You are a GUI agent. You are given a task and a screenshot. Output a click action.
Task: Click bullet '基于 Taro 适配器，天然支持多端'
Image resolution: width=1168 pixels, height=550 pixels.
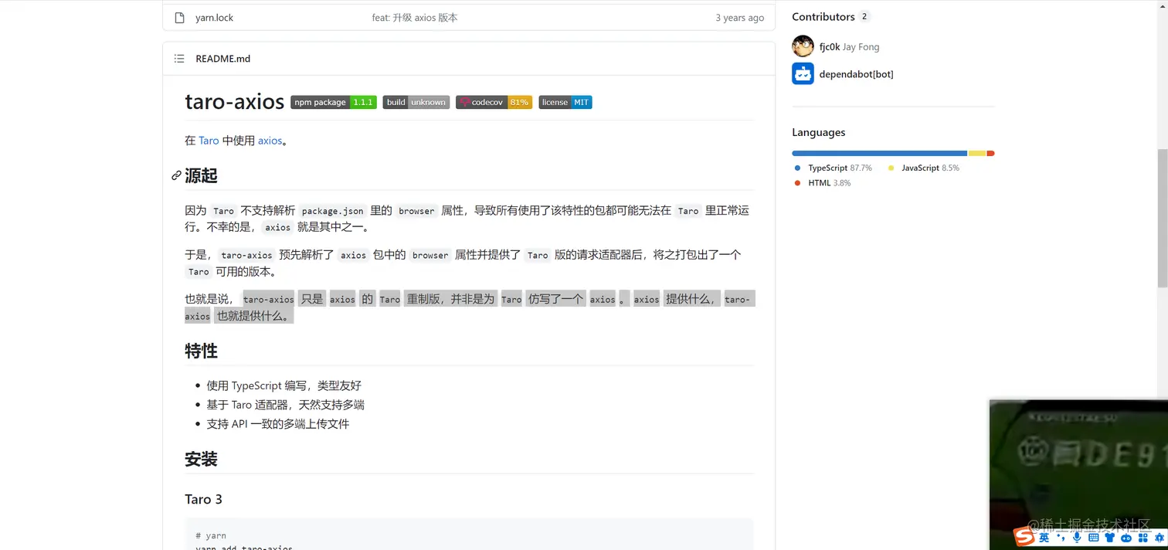(x=285, y=405)
